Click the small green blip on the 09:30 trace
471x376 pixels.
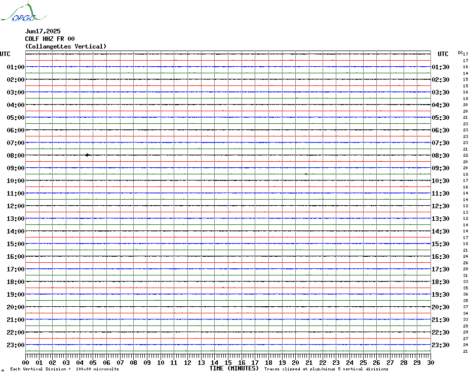[x=306, y=174]
